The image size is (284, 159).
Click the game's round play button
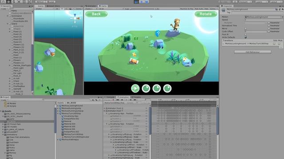(x=135, y=88)
